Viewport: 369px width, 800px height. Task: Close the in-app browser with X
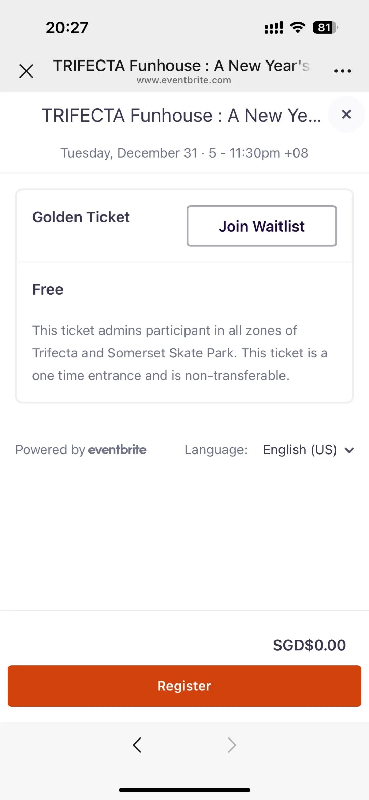[x=26, y=71]
